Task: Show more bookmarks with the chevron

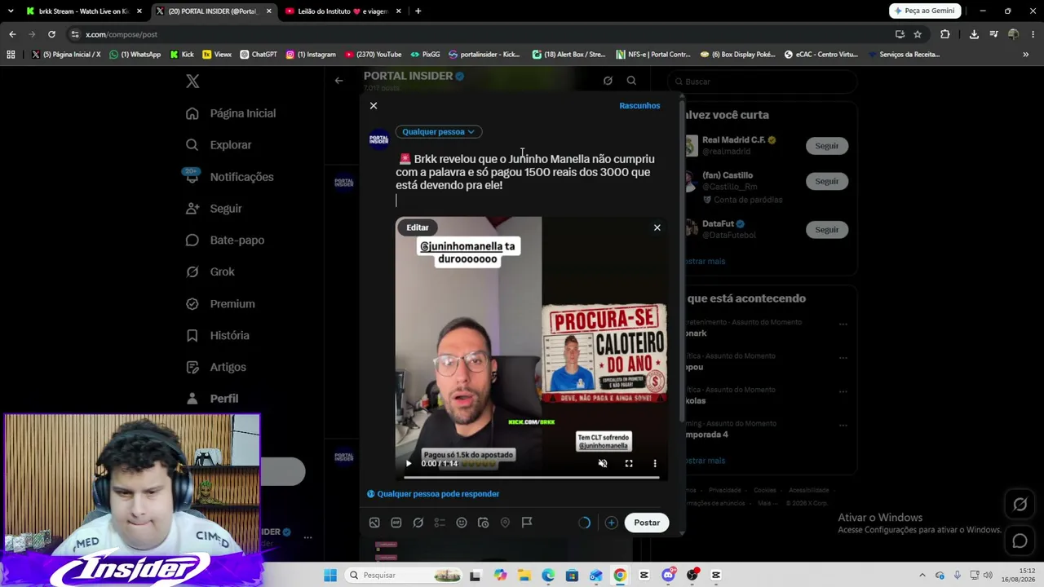Action: 1025,55
